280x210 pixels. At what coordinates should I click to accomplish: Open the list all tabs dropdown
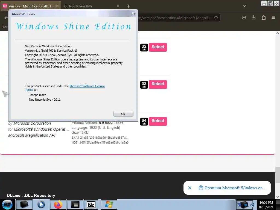click(x=244, y=6)
